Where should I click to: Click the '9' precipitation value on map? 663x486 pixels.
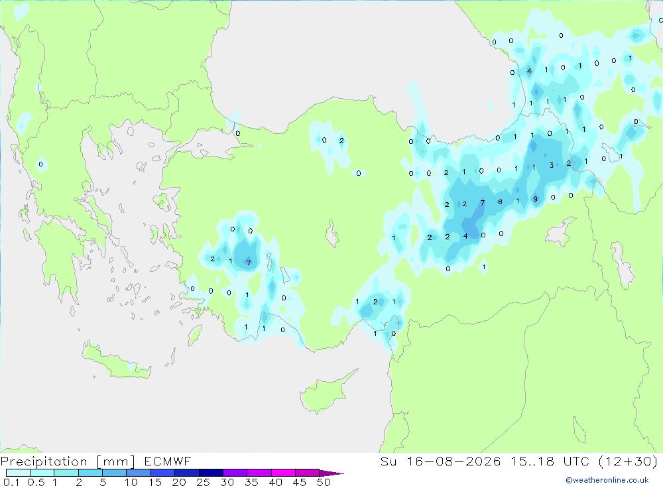[x=535, y=199]
